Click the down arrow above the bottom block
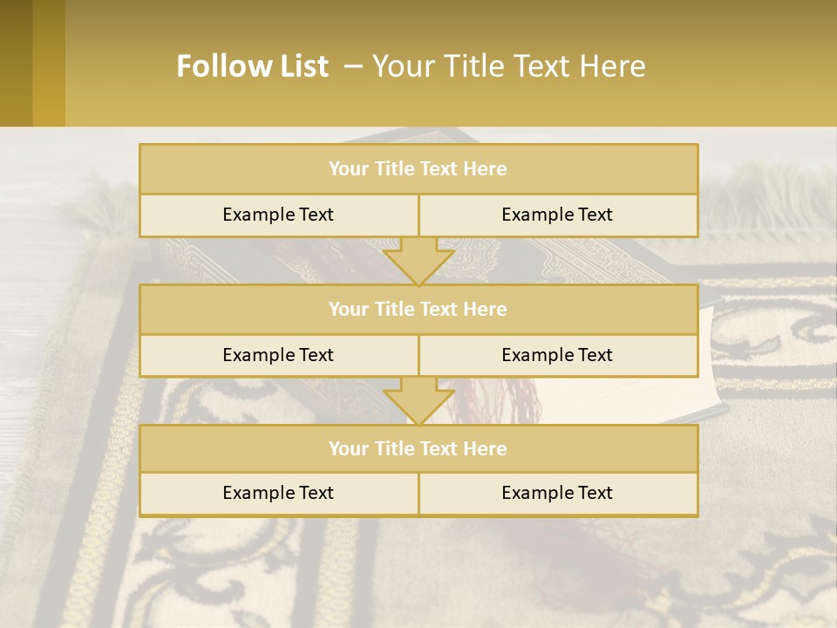Image resolution: width=837 pixels, height=628 pixels. tap(418, 401)
